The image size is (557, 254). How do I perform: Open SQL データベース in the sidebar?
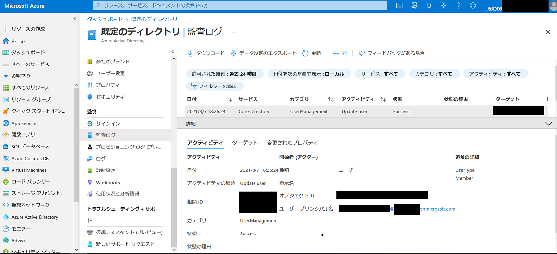26,147
